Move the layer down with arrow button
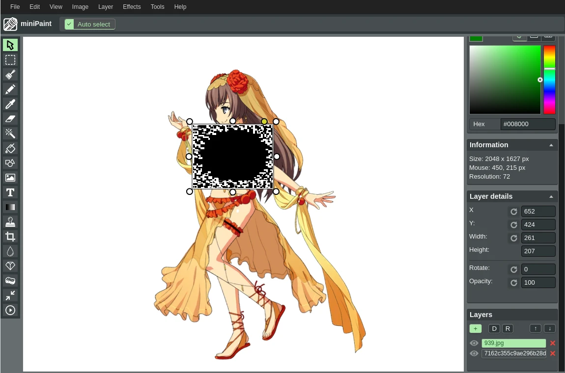Image resolution: width=565 pixels, height=373 pixels. pos(550,329)
